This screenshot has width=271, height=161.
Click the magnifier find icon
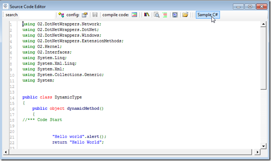[157, 15]
